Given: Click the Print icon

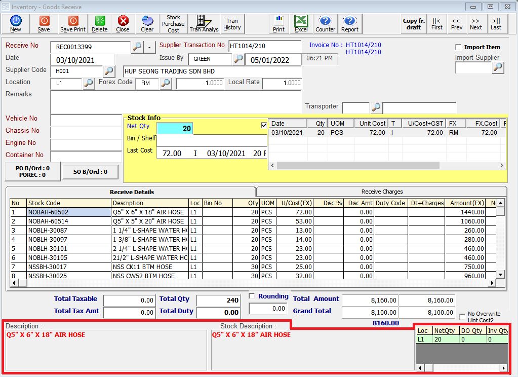Looking at the screenshot, I should click(x=279, y=24).
